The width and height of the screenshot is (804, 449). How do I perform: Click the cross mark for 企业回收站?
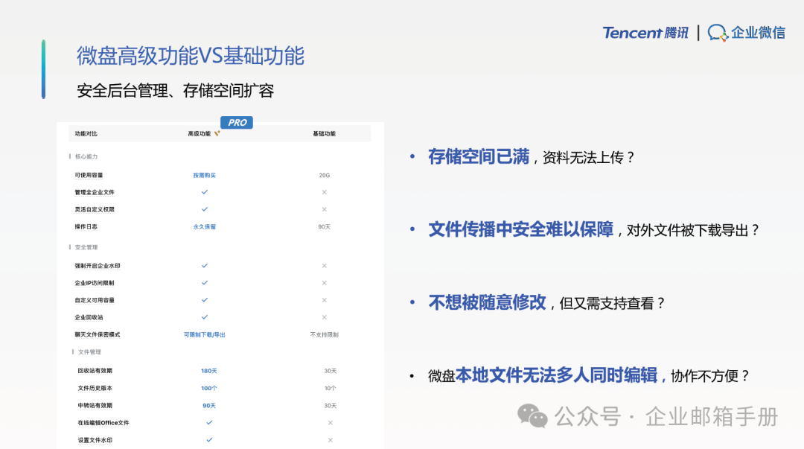pyautogui.click(x=324, y=318)
